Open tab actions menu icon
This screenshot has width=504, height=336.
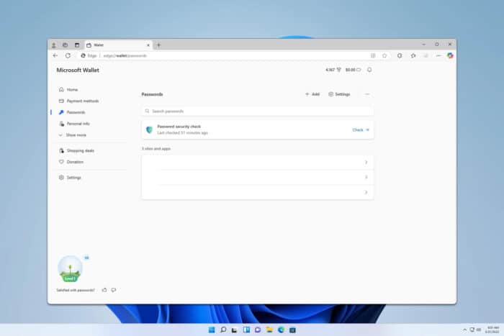[77, 45]
